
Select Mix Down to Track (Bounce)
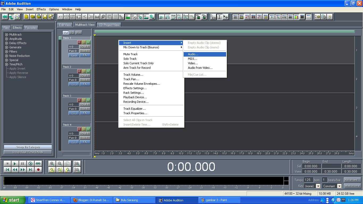[x=151, y=47]
